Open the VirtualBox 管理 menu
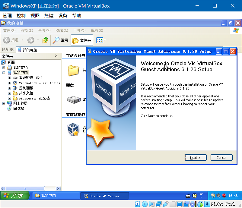Viewport: 242px width, 208px height. pyautogui.click(x=7, y=15)
